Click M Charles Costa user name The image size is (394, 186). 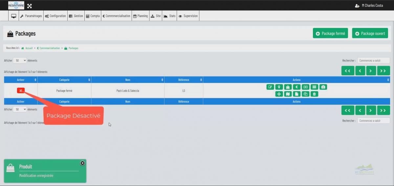(x=372, y=6)
